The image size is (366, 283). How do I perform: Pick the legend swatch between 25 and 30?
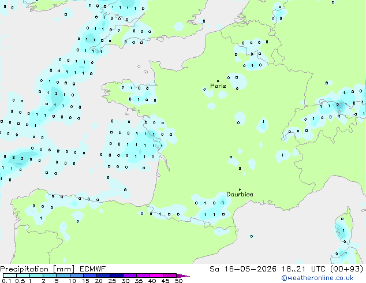(x=116, y=275)
